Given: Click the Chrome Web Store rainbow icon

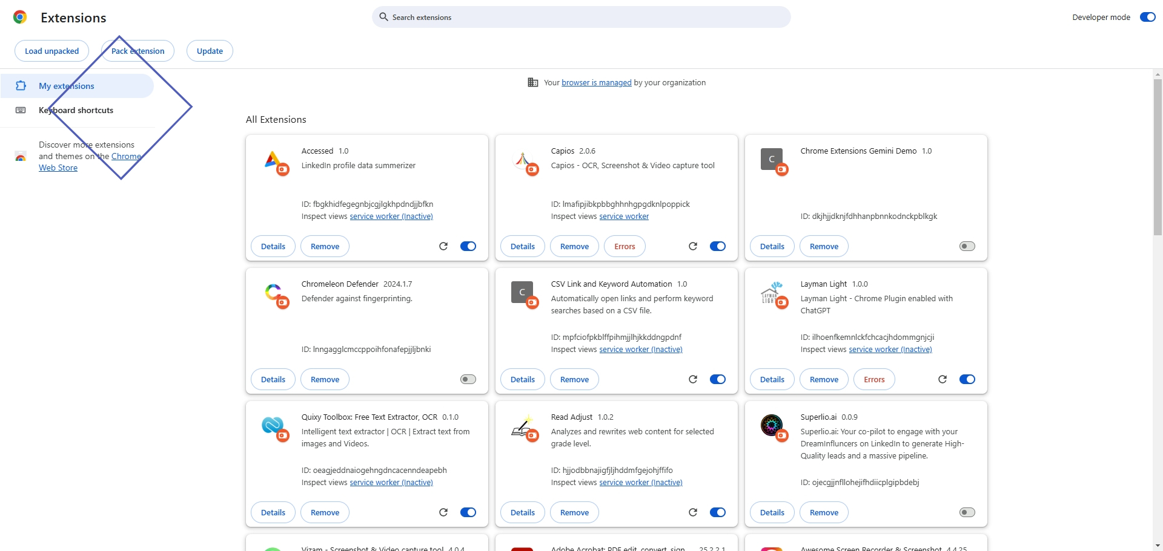Looking at the screenshot, I should tap(21, 157).
